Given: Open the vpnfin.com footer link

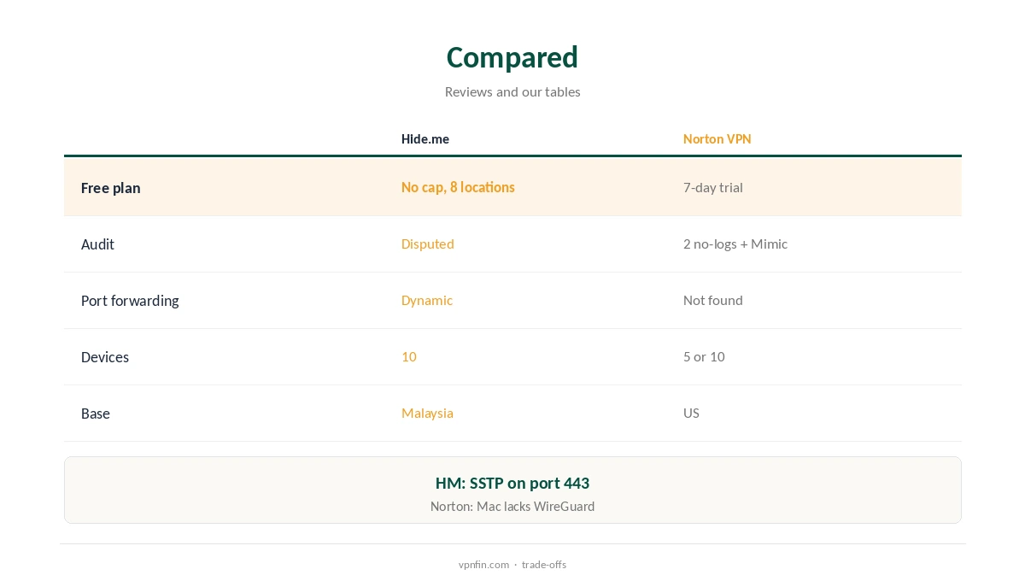Looking at the screenshot, I should tap(483, 564).
